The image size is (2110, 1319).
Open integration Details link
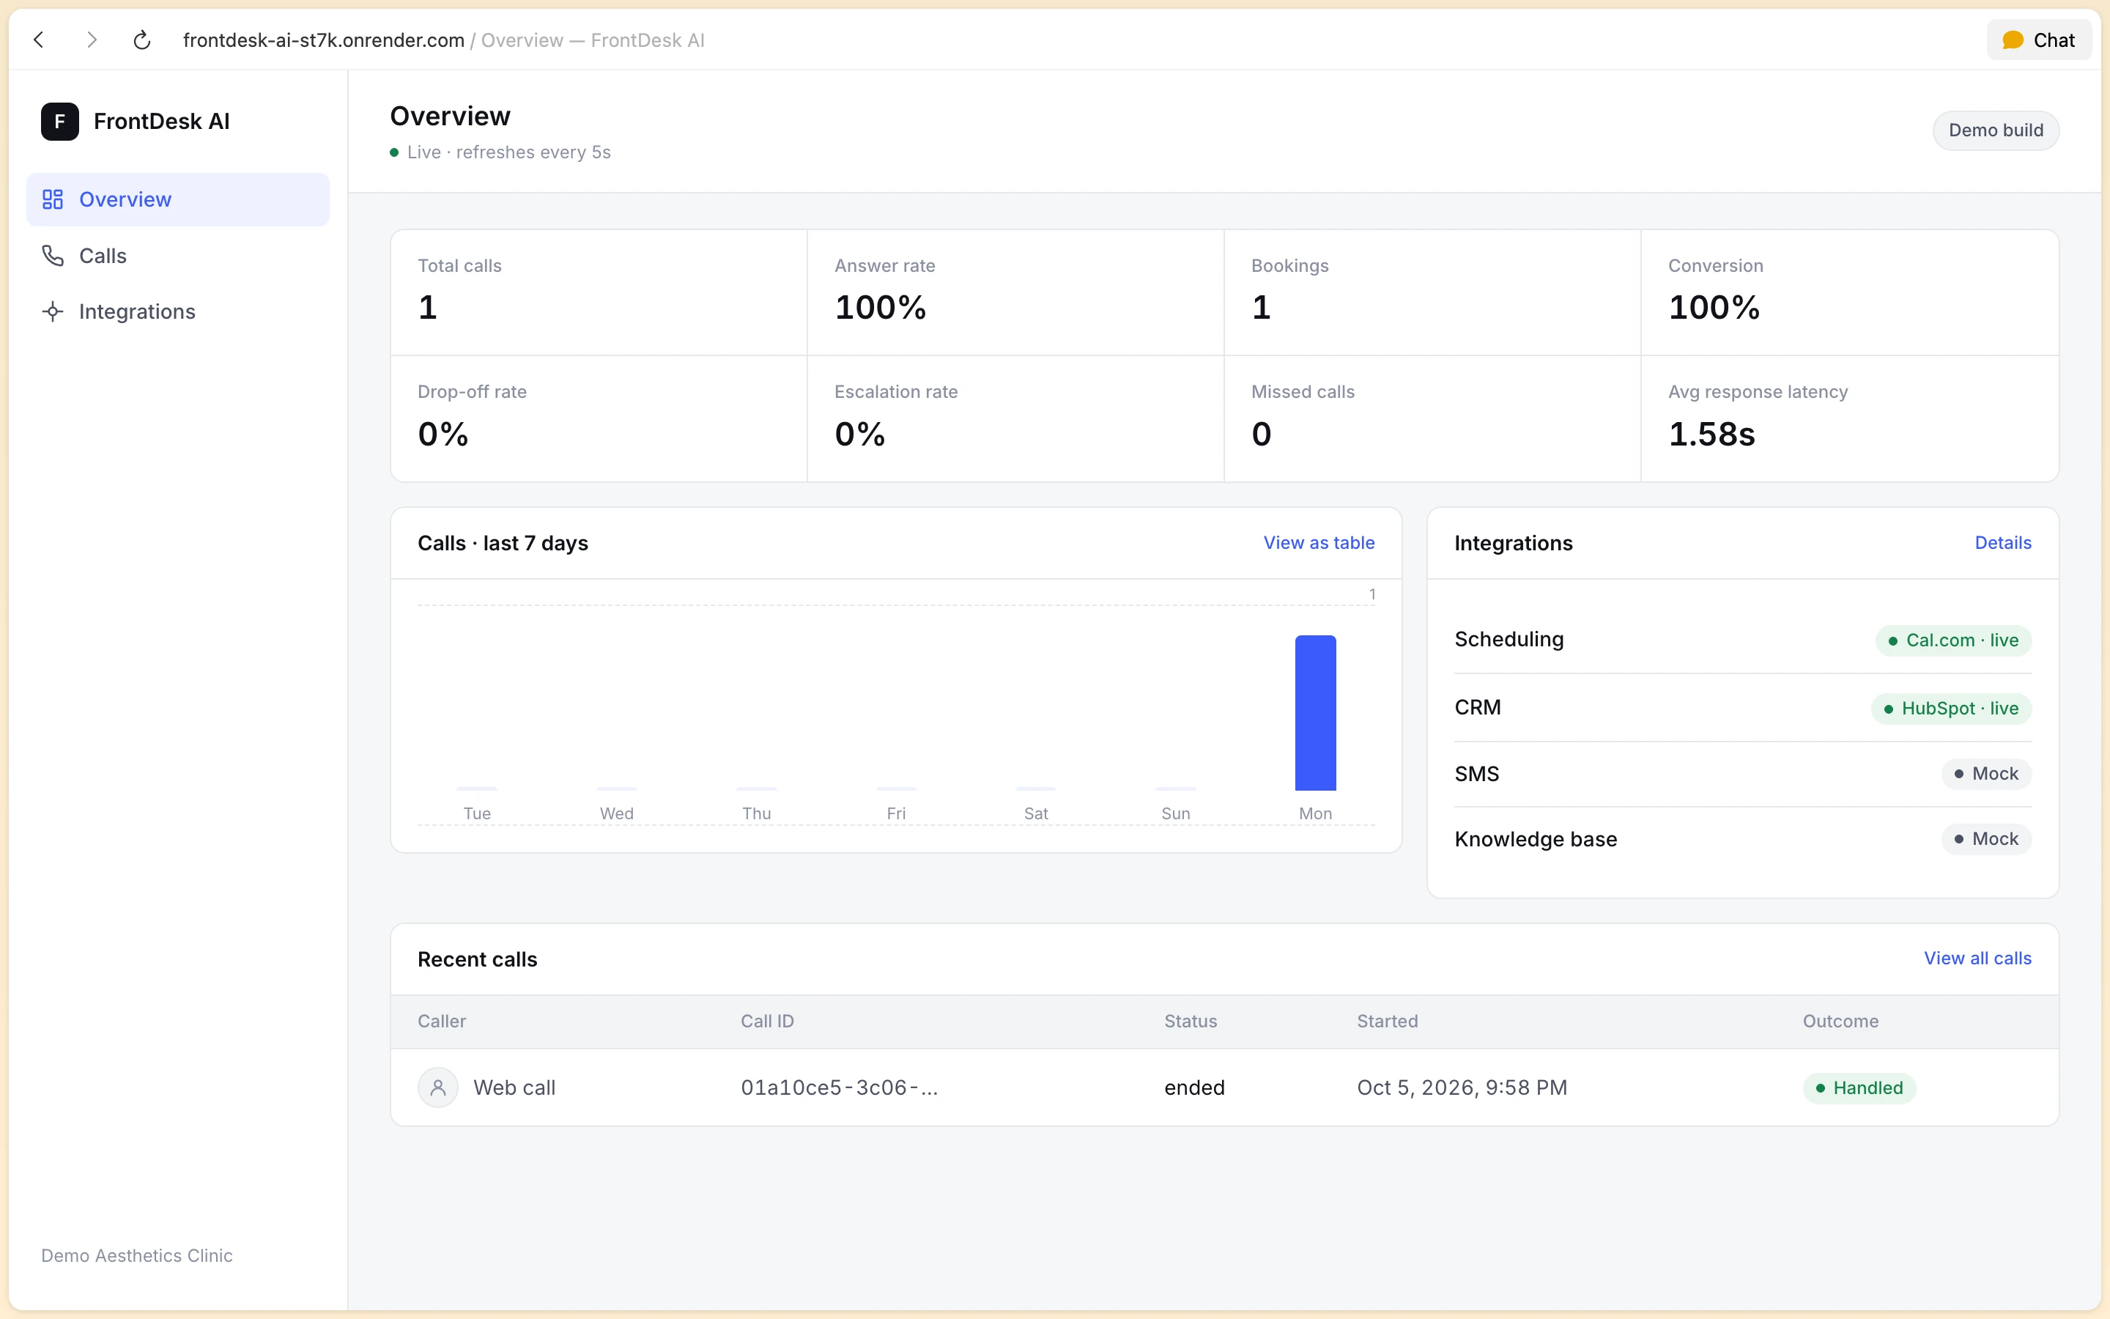coord(2003,542)
